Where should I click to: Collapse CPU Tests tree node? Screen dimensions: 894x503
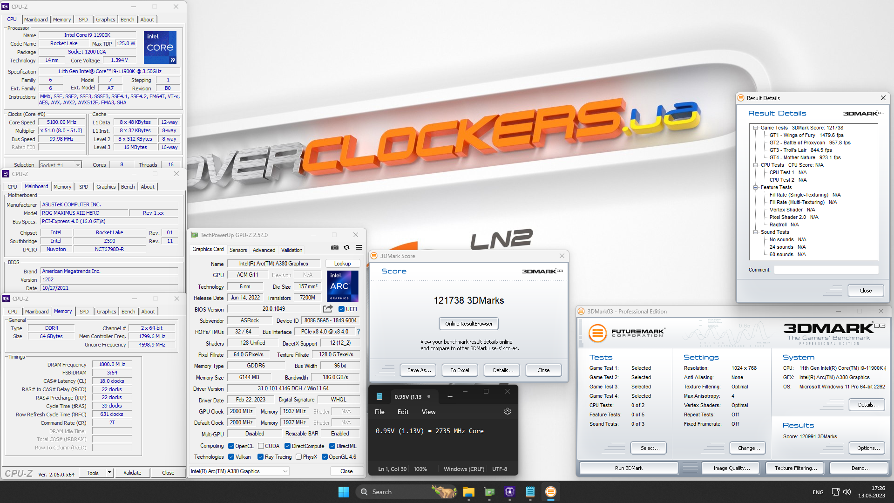755,165
